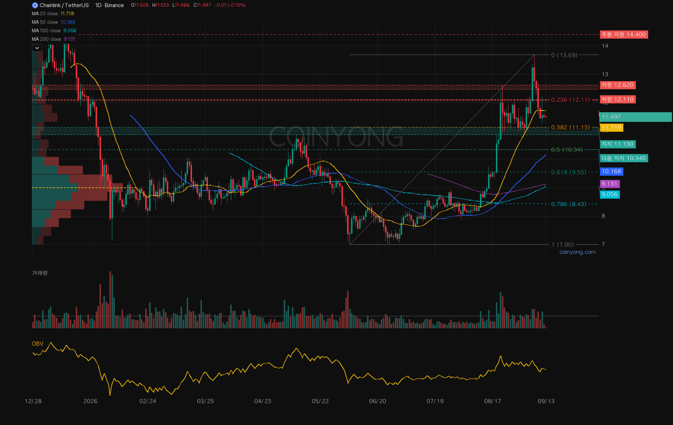The width and height of the screenshot is (673, 425).
Task: Click the blue 10.168 price-axis label
Action: 611,172
